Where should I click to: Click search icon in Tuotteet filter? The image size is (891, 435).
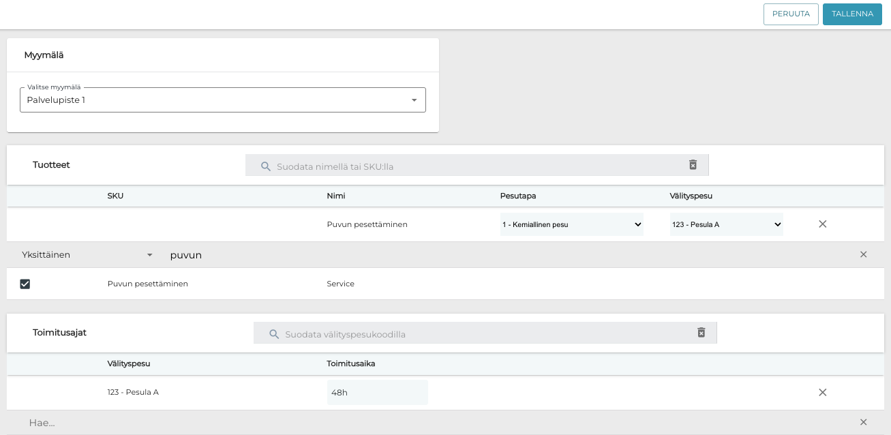[x=266, y=166]
